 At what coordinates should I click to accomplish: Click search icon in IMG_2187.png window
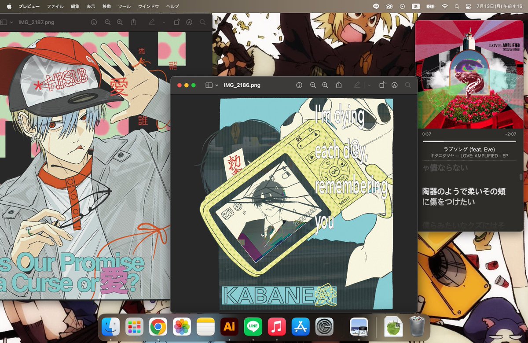(202, 22)
